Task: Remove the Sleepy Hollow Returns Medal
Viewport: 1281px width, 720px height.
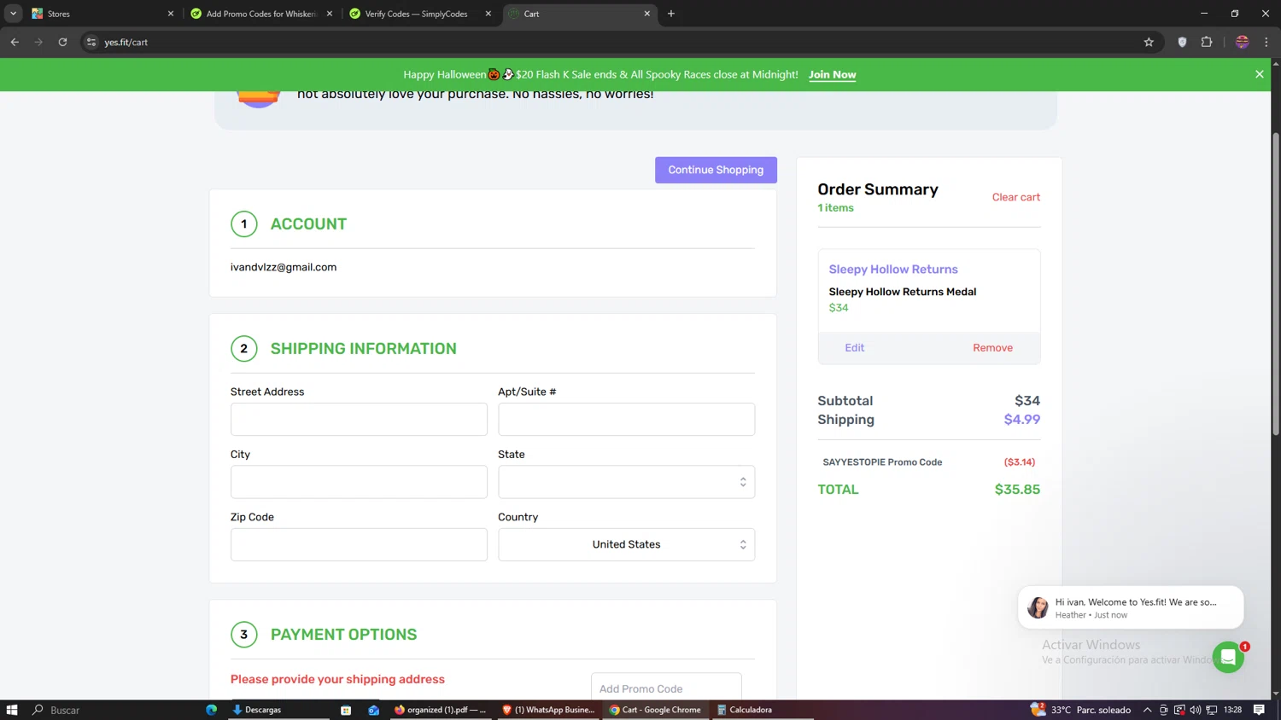Action: click(992, 347)
